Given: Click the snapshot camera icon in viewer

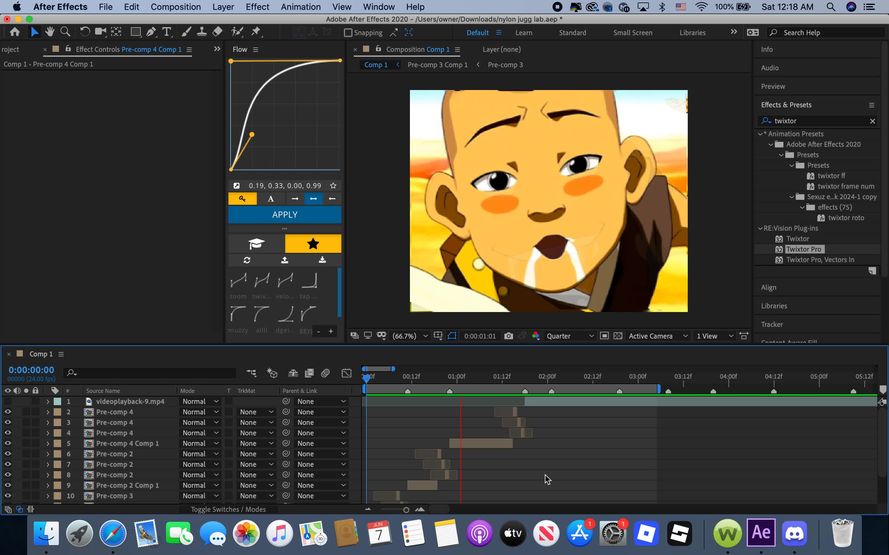Looking at the screenshot, I should (x=508, y=336).
